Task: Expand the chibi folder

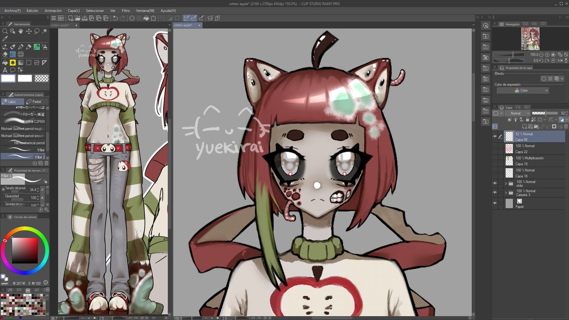Action: 506,183
